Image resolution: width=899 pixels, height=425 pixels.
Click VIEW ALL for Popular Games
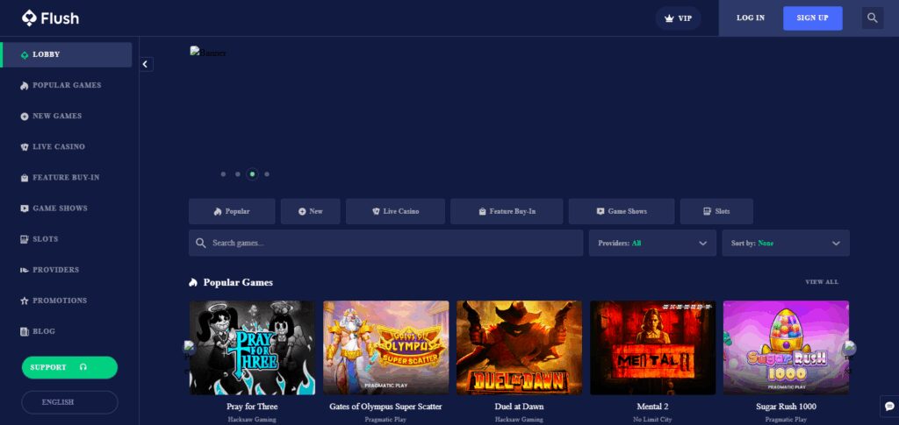[x=822, y=282]
